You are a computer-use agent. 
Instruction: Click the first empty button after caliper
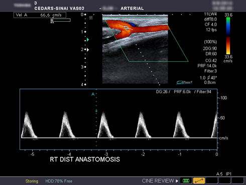[212, 181]
